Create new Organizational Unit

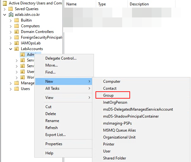tap(141, 137)
